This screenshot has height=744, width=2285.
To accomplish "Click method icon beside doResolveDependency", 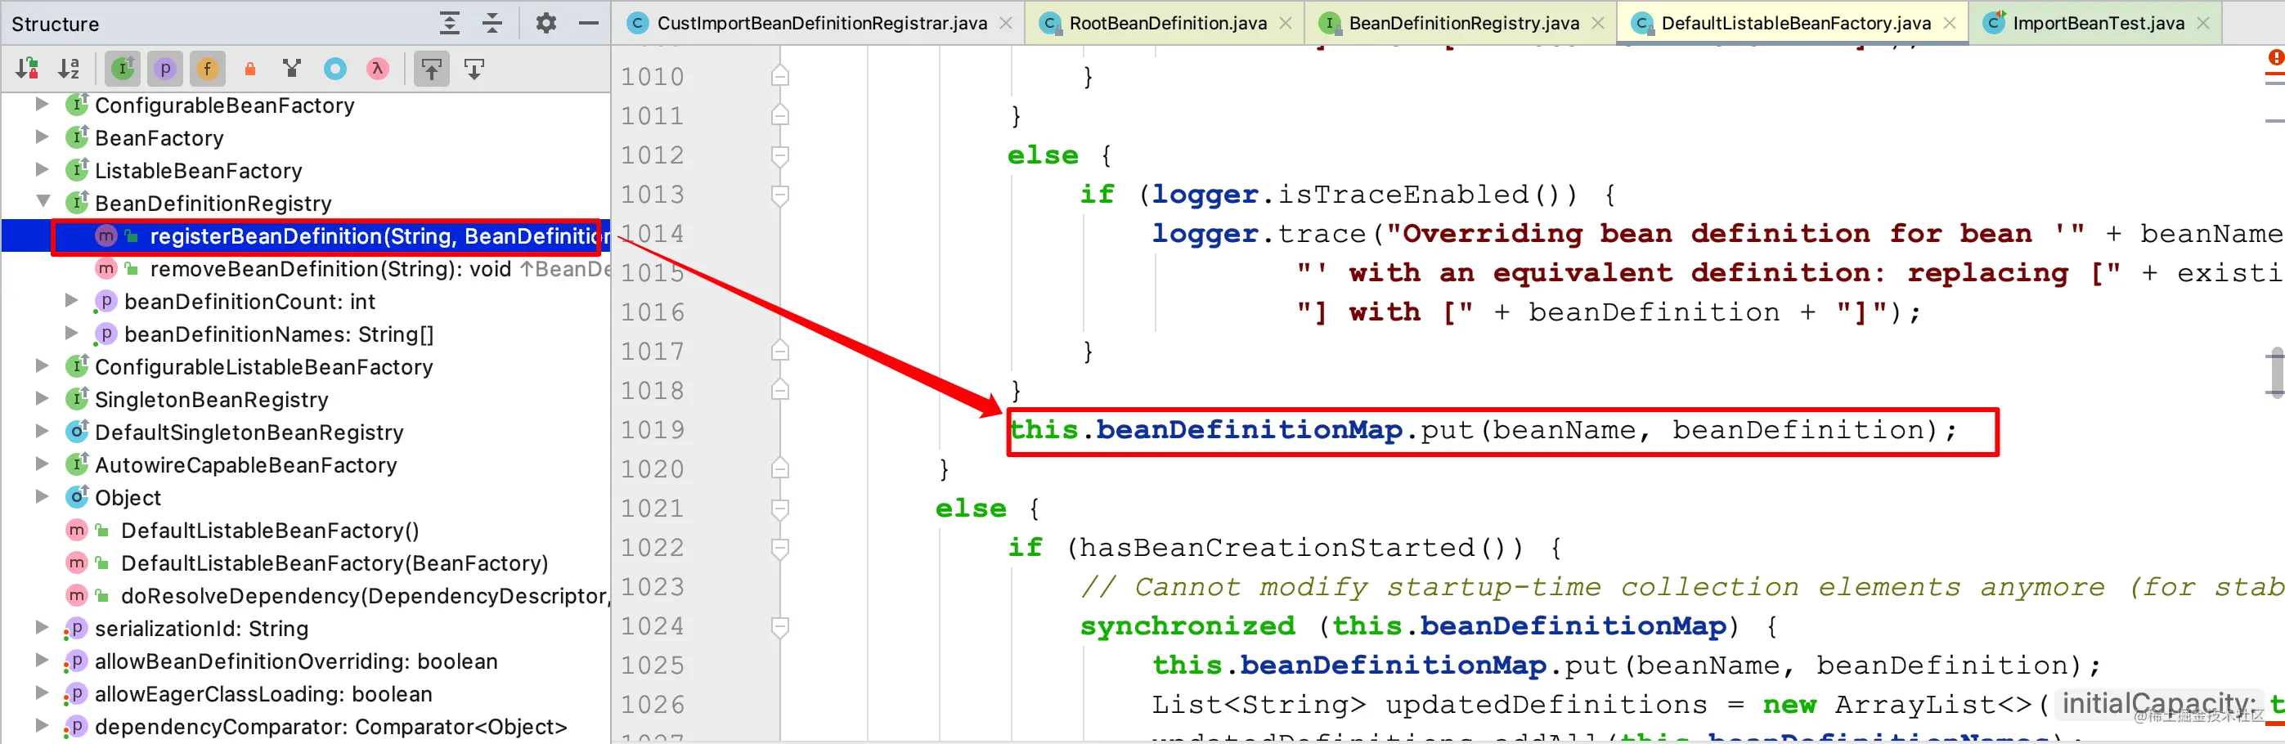I will click(77, 596).
